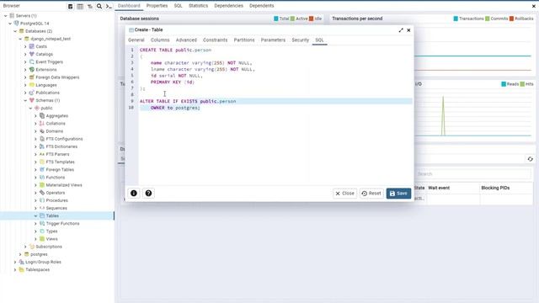Collapse the Schemas (1) node
539x303 pixels.
(x=25, y=100)
